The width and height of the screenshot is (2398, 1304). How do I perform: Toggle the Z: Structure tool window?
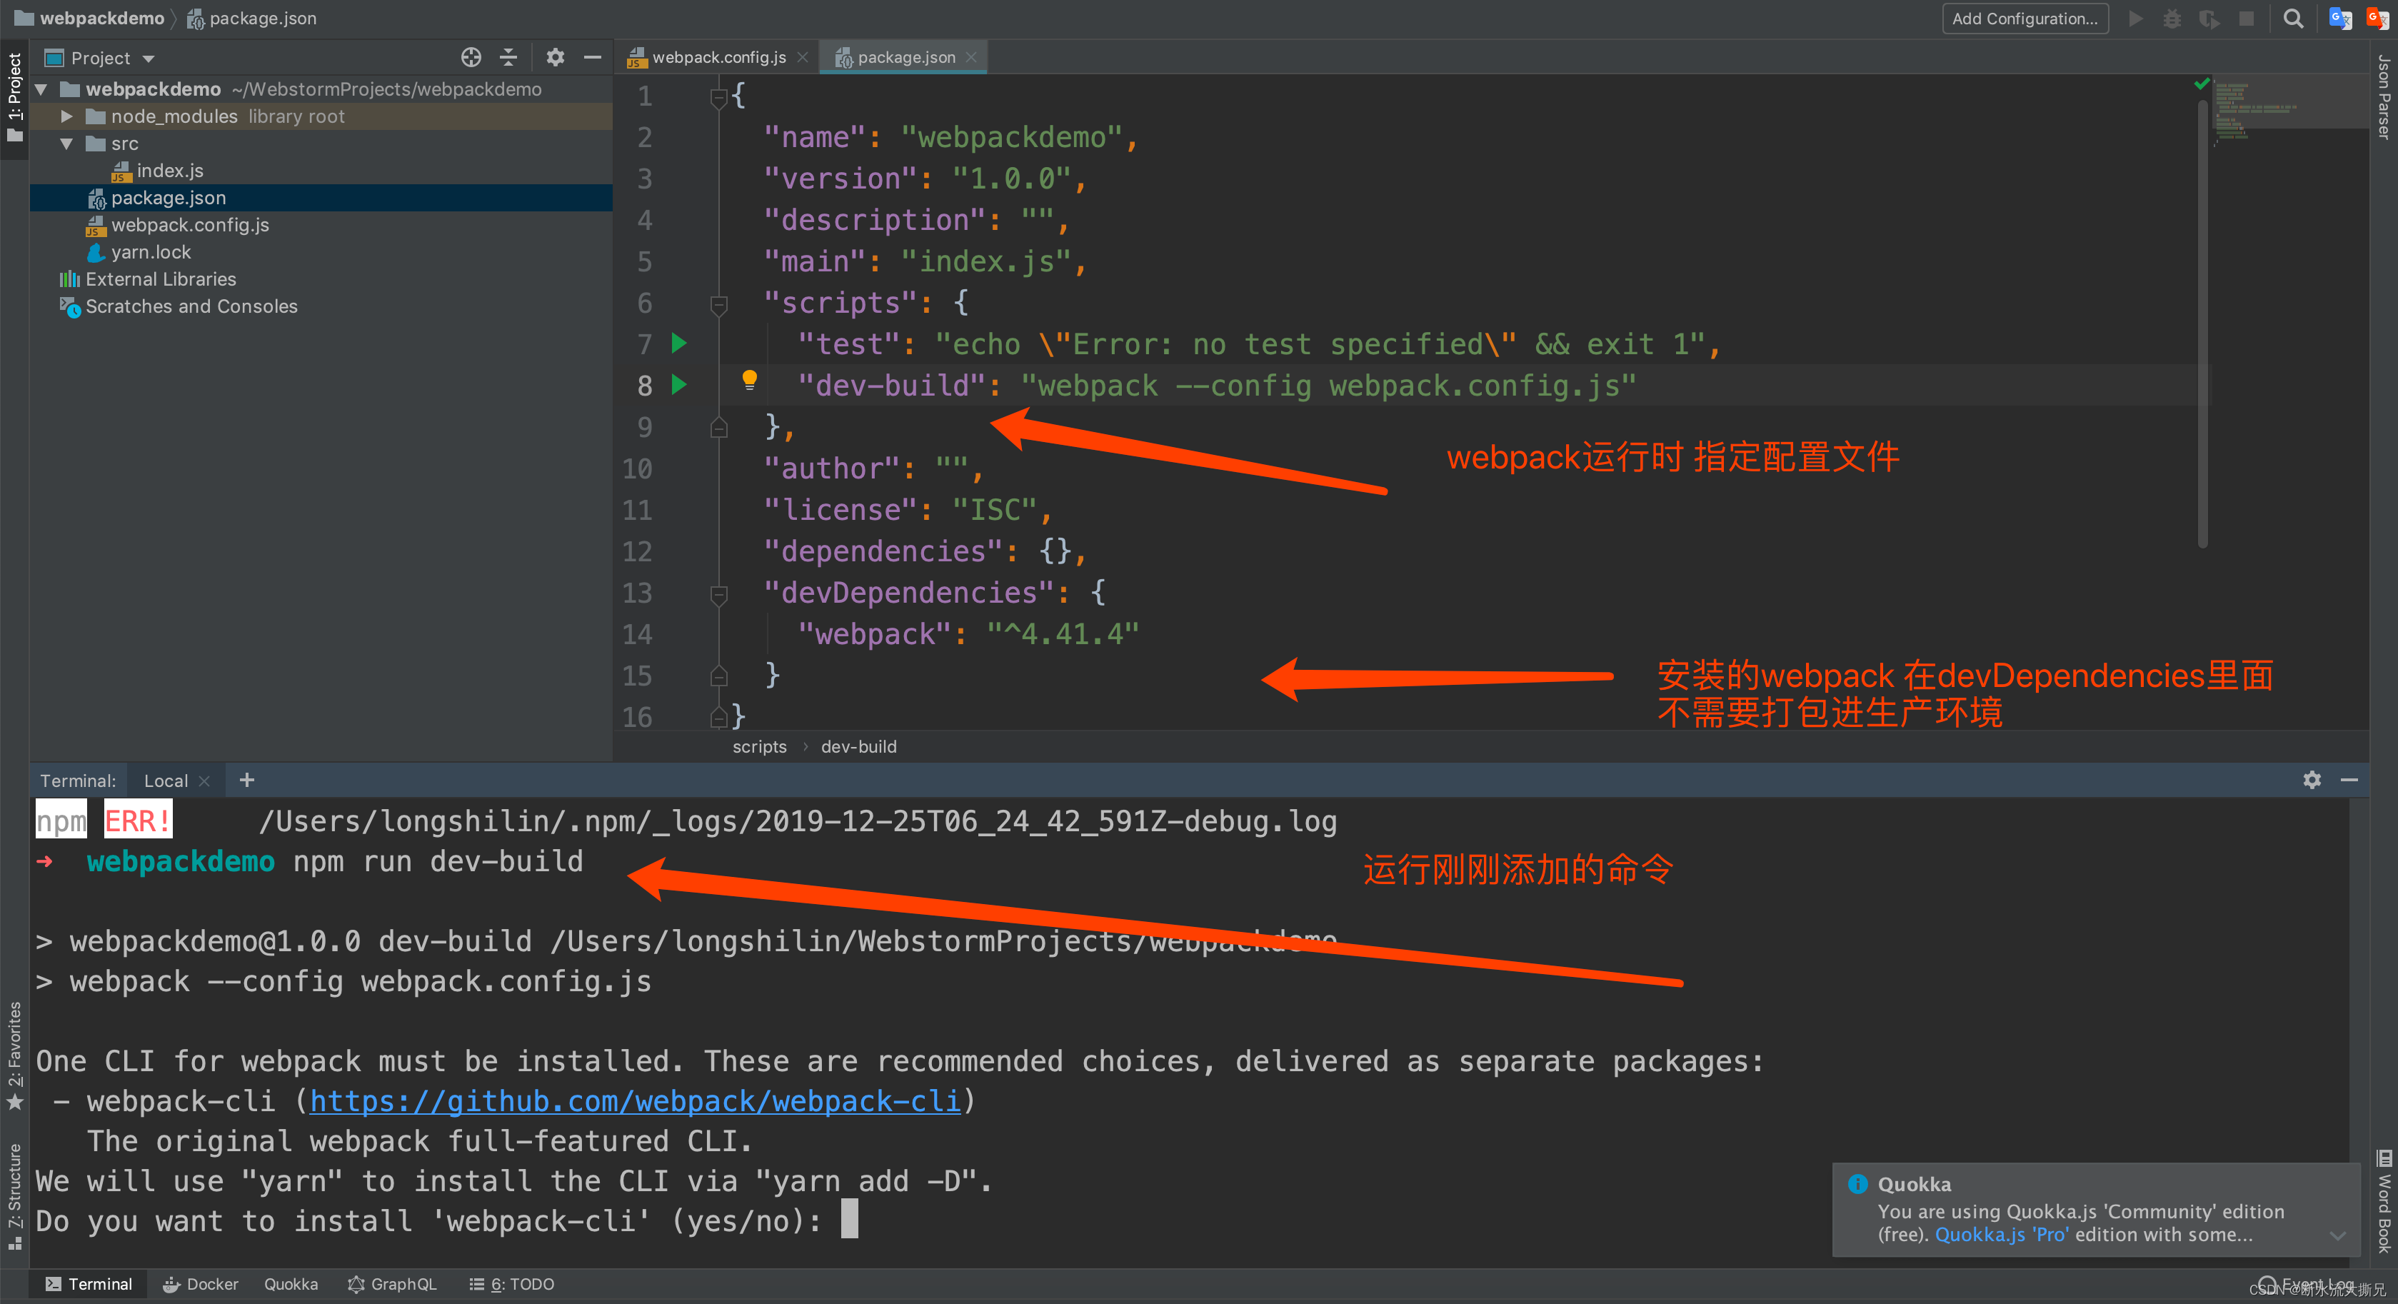(x=14, y=1197)
